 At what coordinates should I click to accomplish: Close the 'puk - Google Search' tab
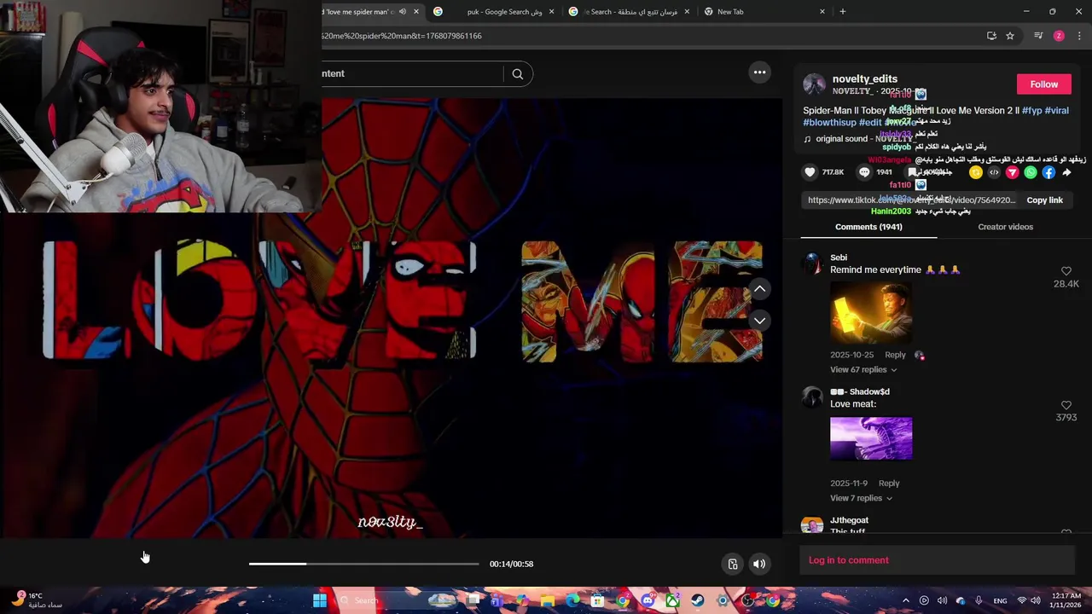click(551, 11)
